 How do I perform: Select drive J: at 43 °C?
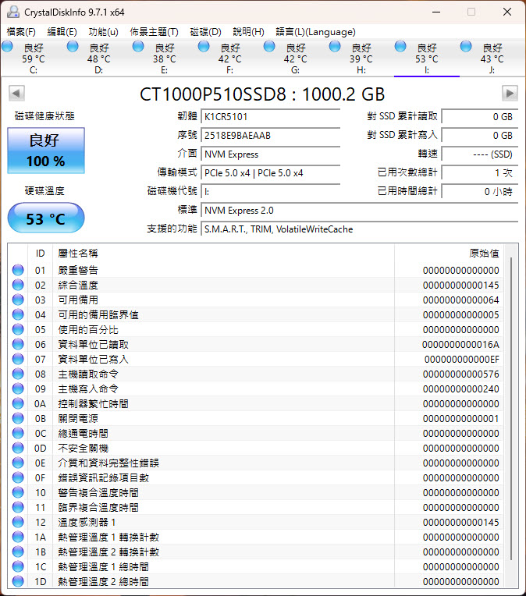click(492, 59)
